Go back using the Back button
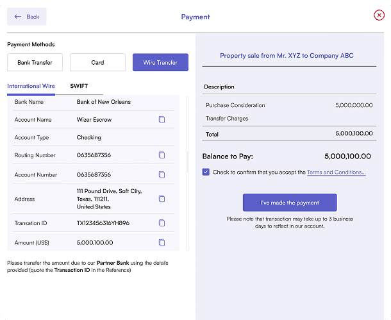The height and width of the screenshot is (320, 391). click(27, 17)
